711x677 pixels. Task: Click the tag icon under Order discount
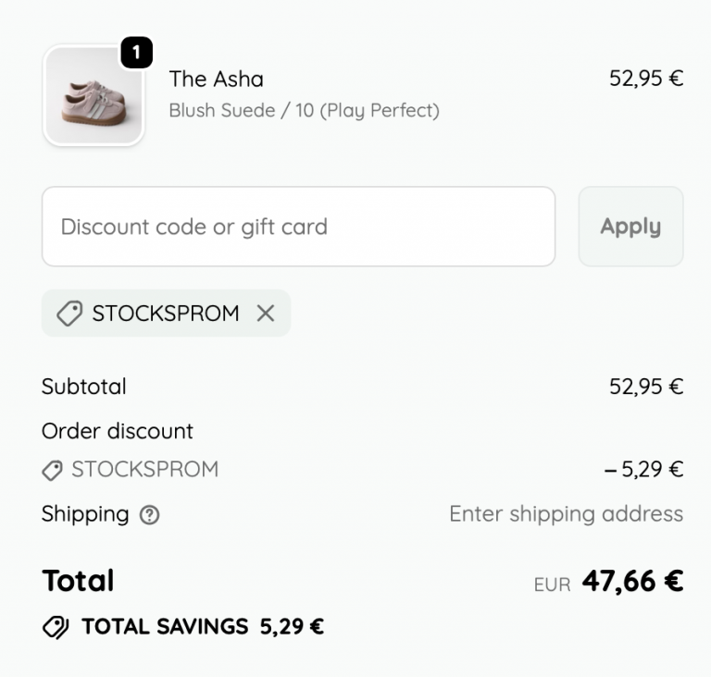[53, 470]
